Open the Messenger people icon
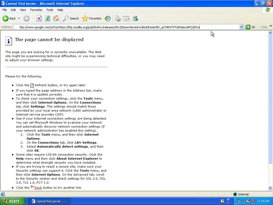This screenshot has width=273, height=205. 135,18
